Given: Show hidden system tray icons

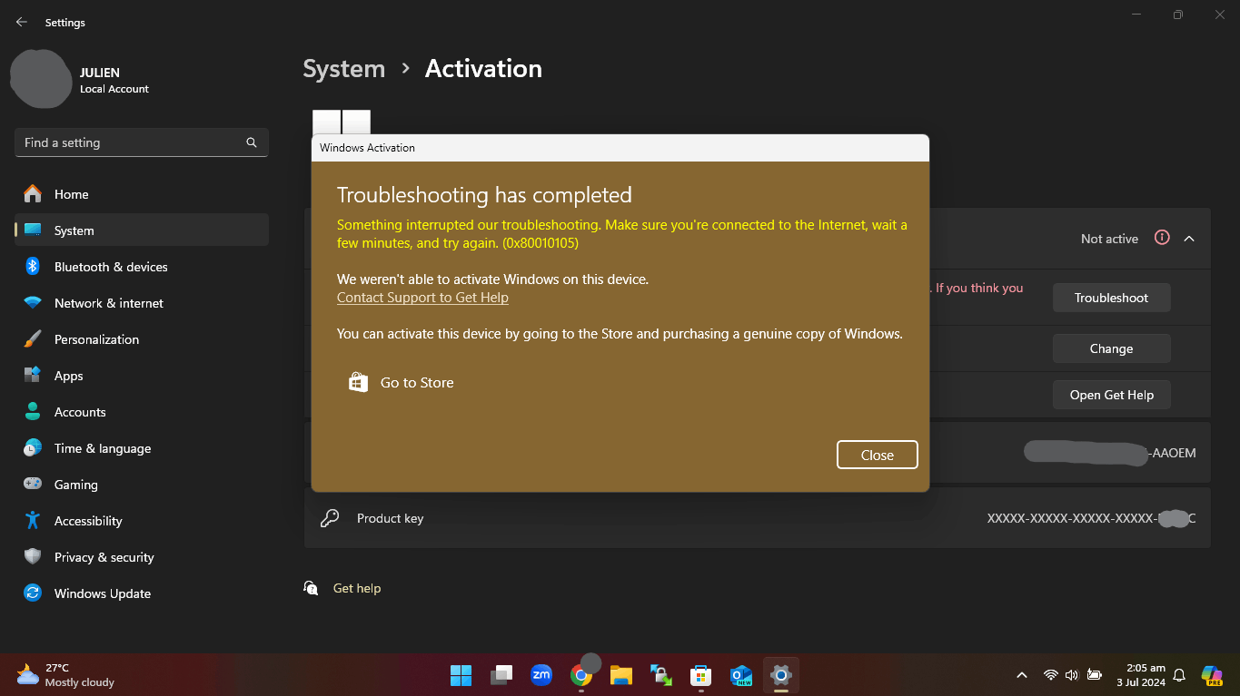Looking at the screenshot, I should pyautogui.click(x=1022, y=675).
